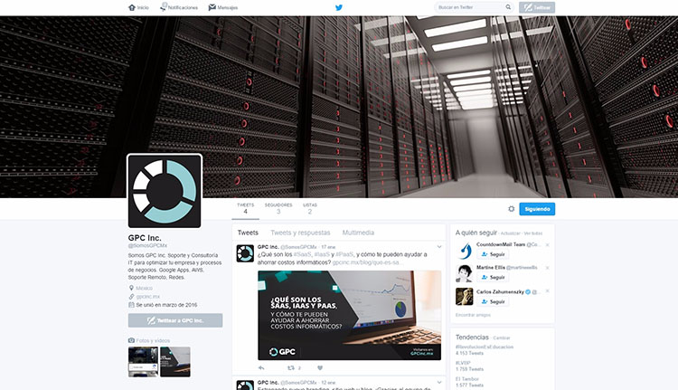Image resolution: width=678 pixels, height=390 pixels.
Task: View the TWEETS count stat
Action: 245,209
